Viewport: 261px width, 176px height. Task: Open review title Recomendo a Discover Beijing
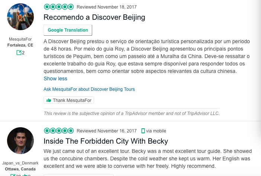click(x=94, y=17)
